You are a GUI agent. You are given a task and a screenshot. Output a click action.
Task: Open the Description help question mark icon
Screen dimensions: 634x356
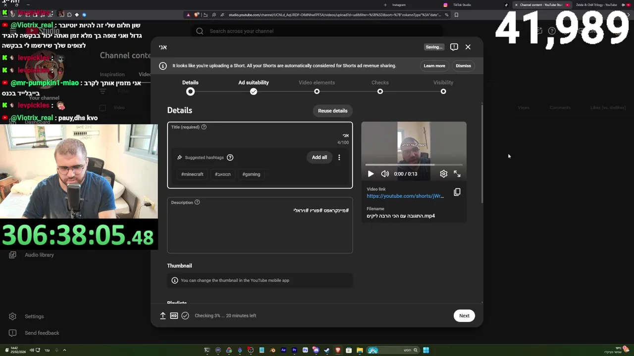[197, 202]
